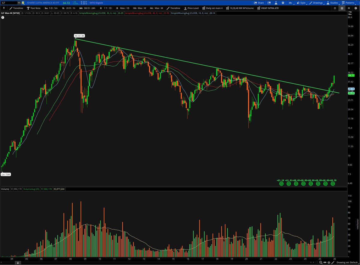Open the Drawings menu
Screen dimensions: 360x265
pyautogui.click(x=316, y=3)
